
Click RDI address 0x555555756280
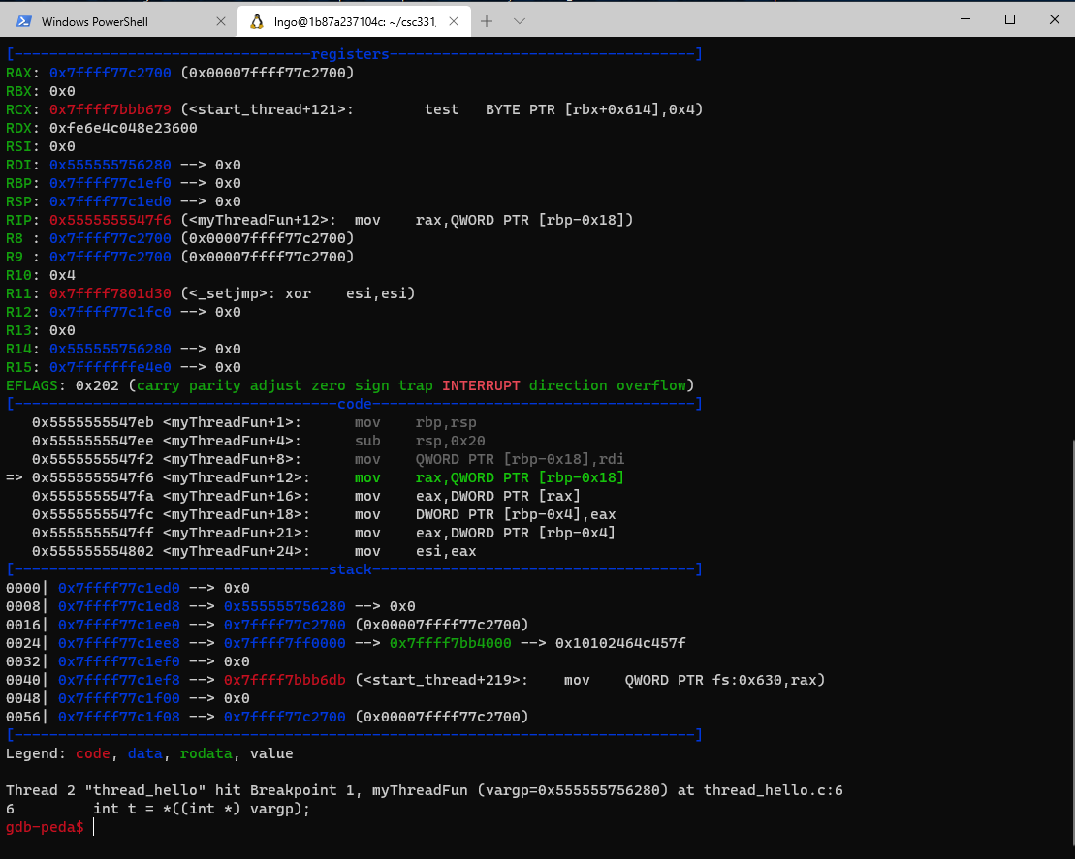click(111, 165)
